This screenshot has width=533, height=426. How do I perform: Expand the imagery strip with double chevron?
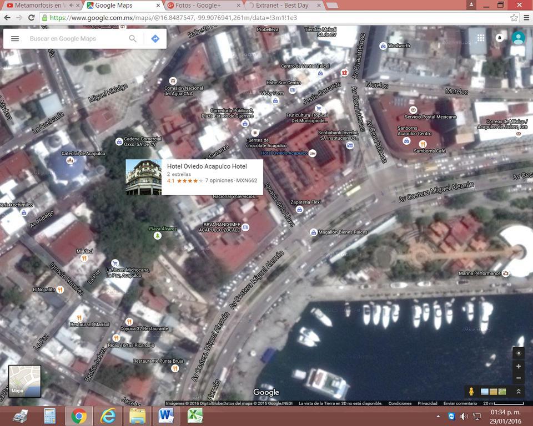519,392
